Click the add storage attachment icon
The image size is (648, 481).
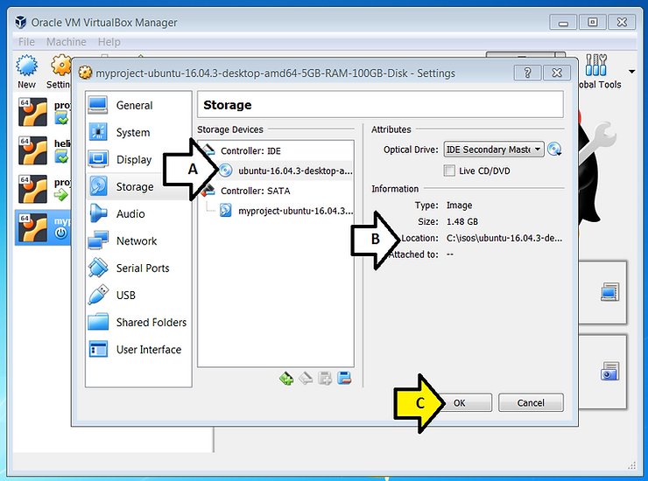point(325,378)
